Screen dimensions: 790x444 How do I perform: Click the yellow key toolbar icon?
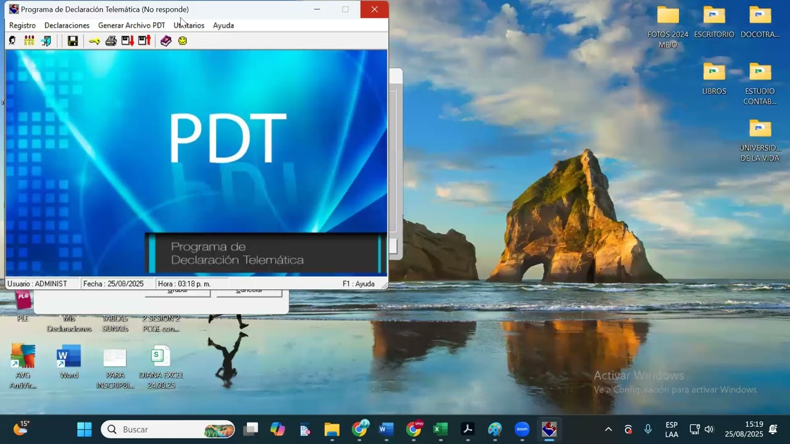coord(94,41)
